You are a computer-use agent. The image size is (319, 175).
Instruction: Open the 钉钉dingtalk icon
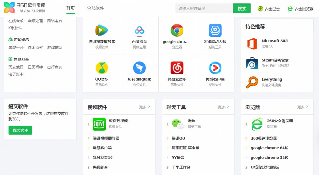139,68
